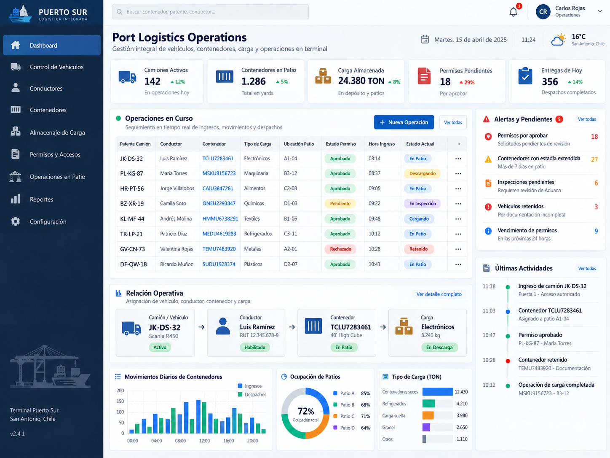Click the calendar icon beside the date
The width and height of the screenshot is (610, 458).
coord(425,39)
